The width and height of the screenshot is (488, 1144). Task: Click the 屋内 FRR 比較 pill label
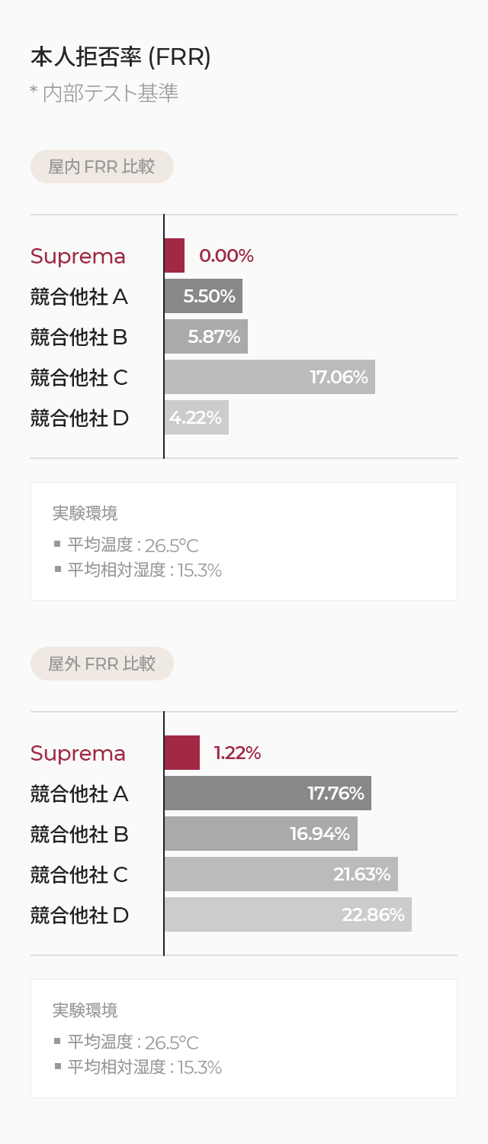[x=102, y=166]
